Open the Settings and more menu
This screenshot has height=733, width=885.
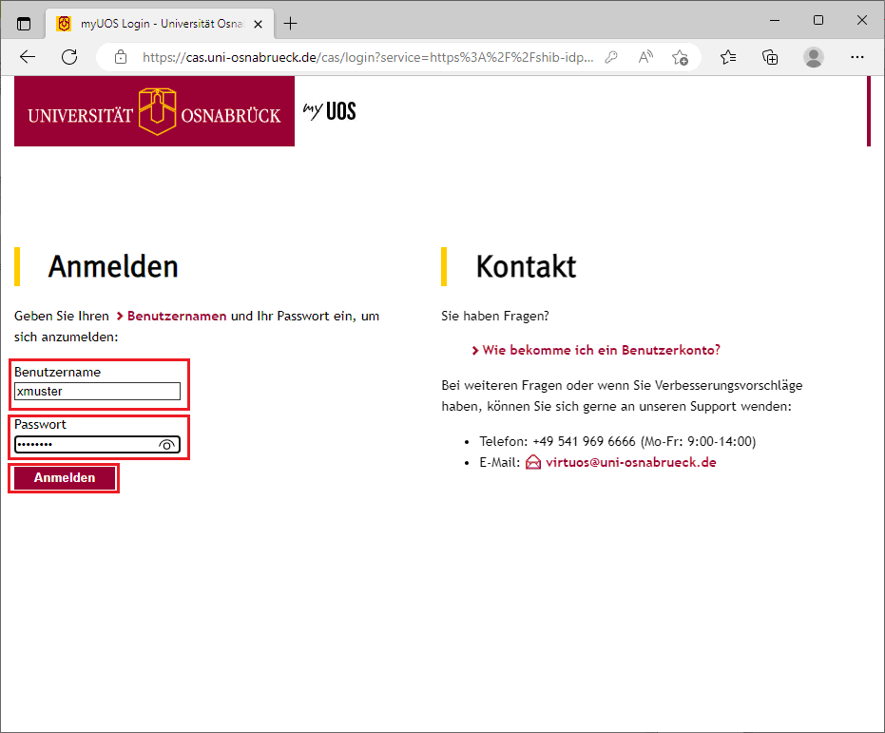[x=856, y=57]
